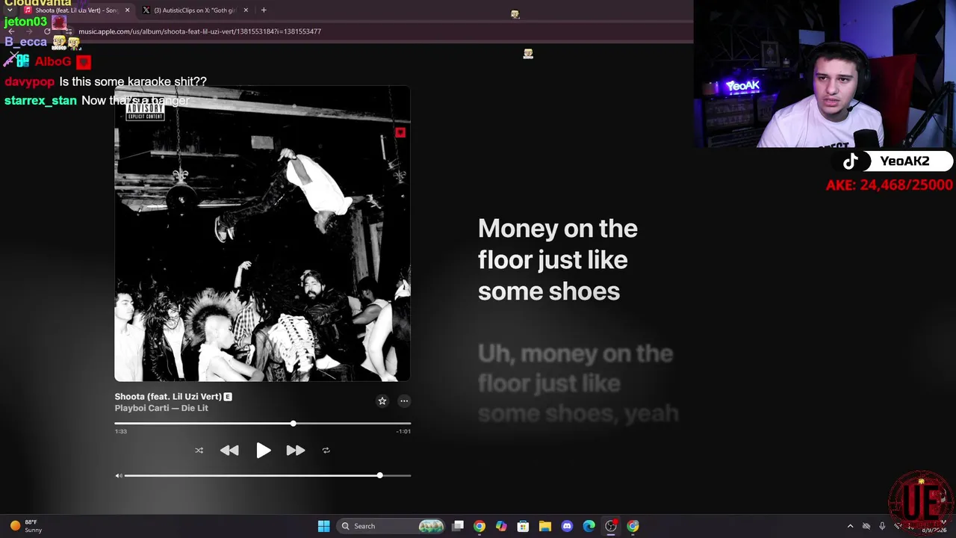Skip forward to the next track
This screenshot has width=956, height=538.
pyautogui.click(x=296, y=451)
